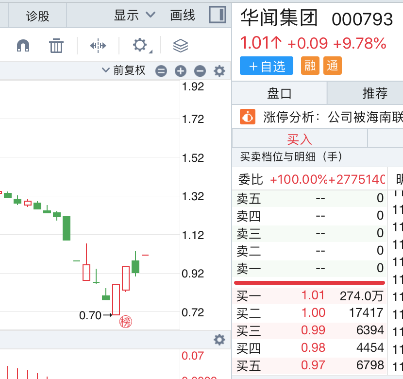
Task: Select the 卖三 ask row
Action: coord(309,233)
